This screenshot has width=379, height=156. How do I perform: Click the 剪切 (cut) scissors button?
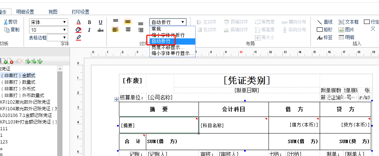point(10,22)
